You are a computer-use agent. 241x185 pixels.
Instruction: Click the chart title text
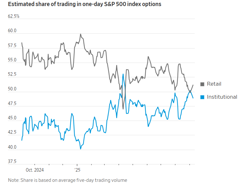[85, 4]
